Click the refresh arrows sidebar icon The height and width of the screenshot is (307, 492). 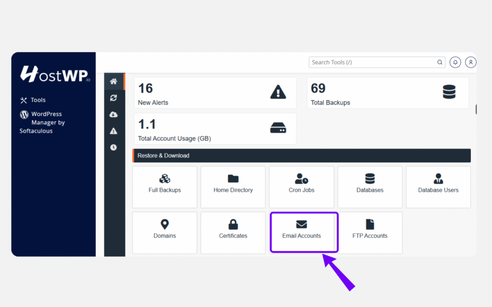pyautogui.click(x=113, y=98)
